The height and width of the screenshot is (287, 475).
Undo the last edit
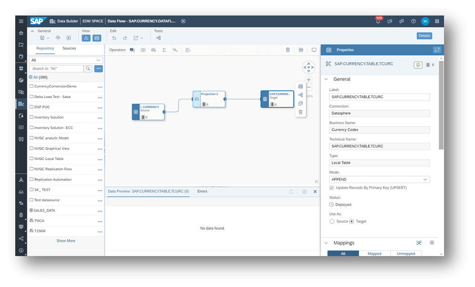click(114, 38)
